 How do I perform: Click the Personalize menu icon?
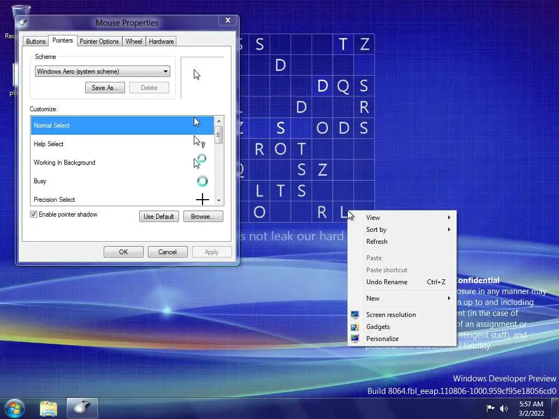coord(355,338)
